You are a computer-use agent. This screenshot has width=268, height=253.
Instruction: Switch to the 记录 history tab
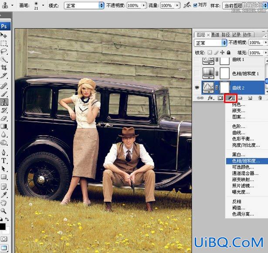pos(236,35)
